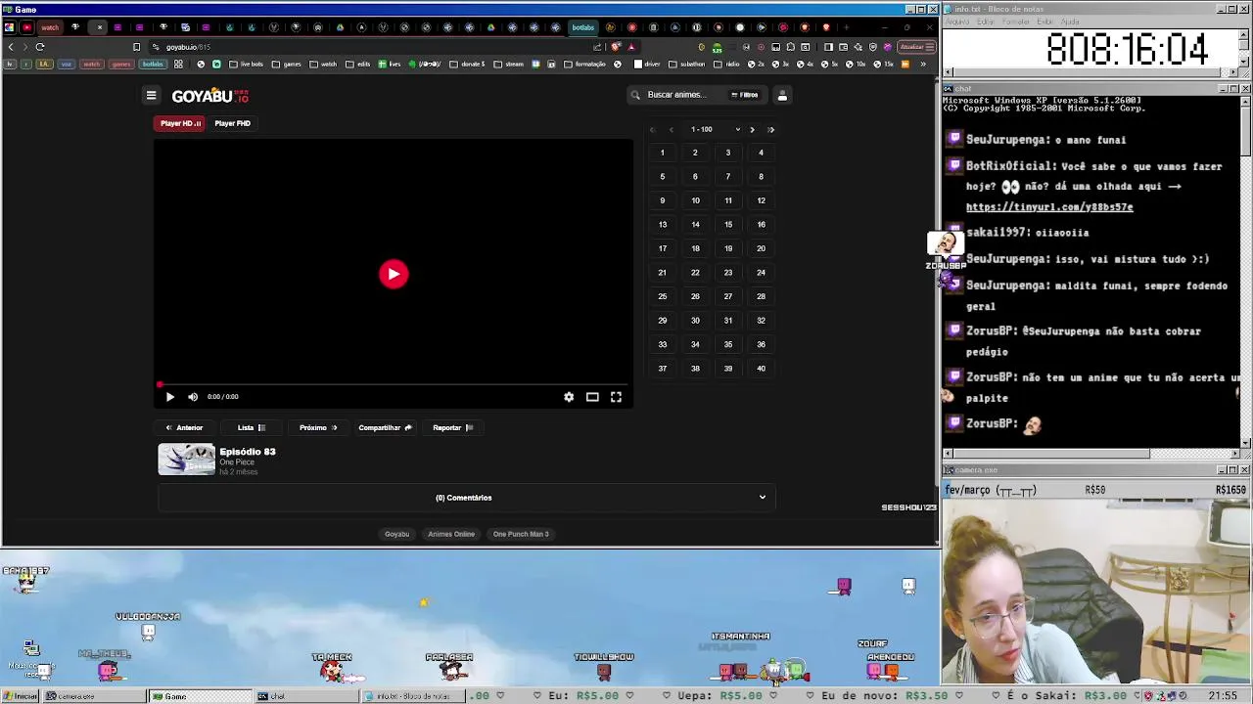Select episode 7 in the list
1253x704 pixels.
(727, 177)
